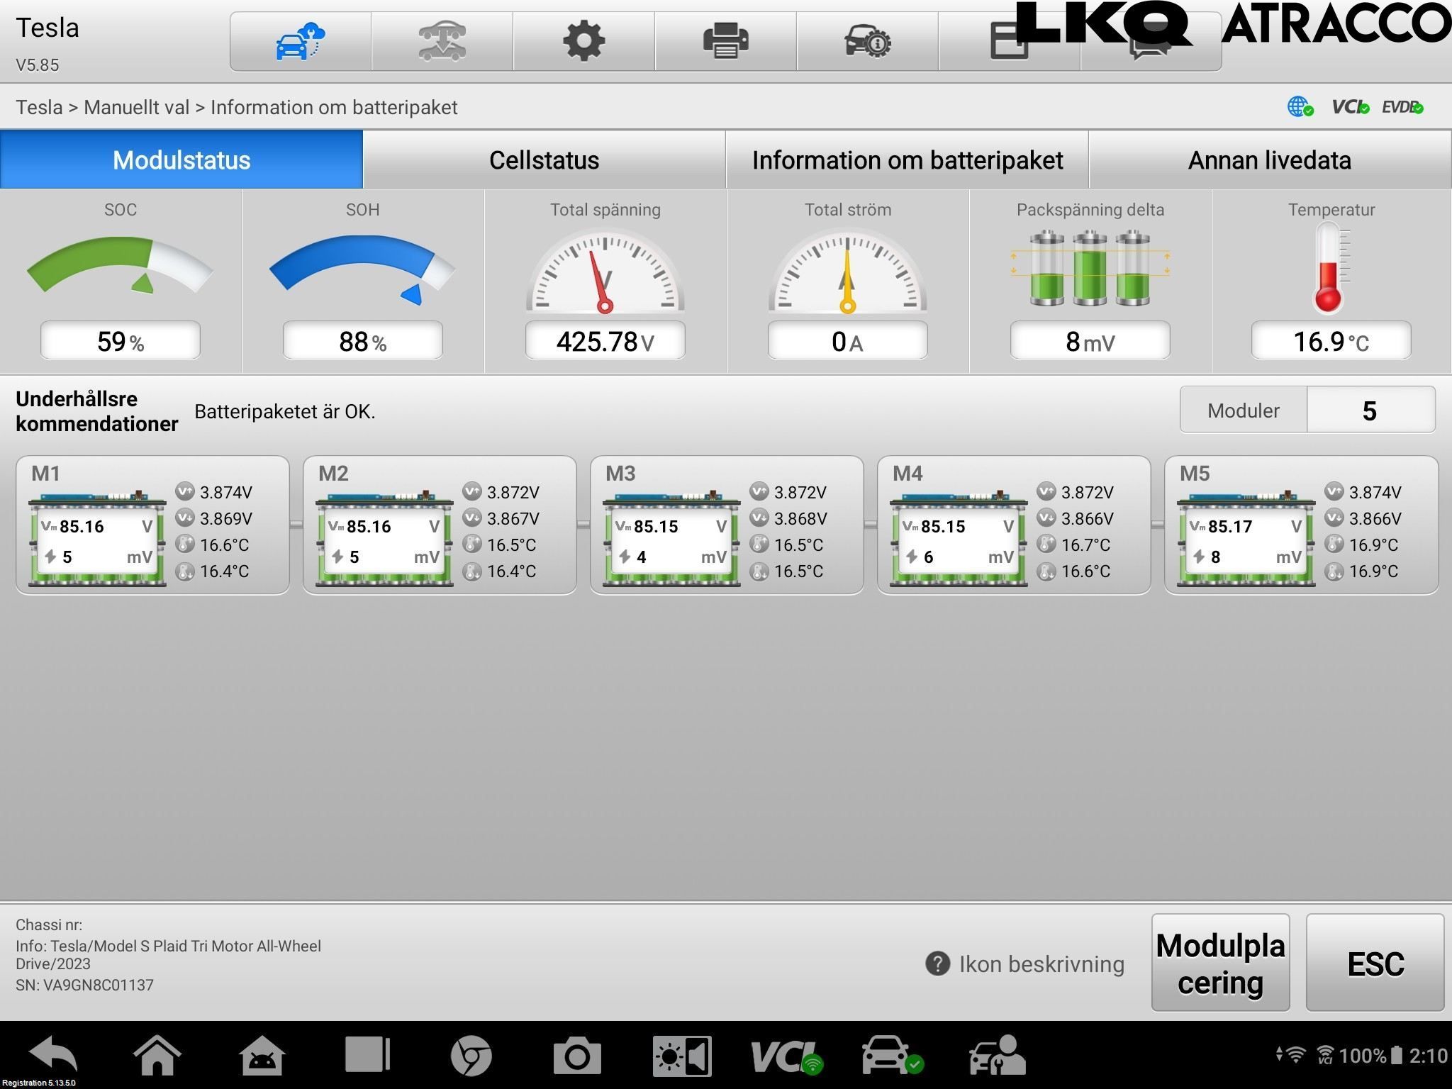The image size is (1452, 1089).
Task: Open the VCI wifi manager icon
Action: 787,1056
